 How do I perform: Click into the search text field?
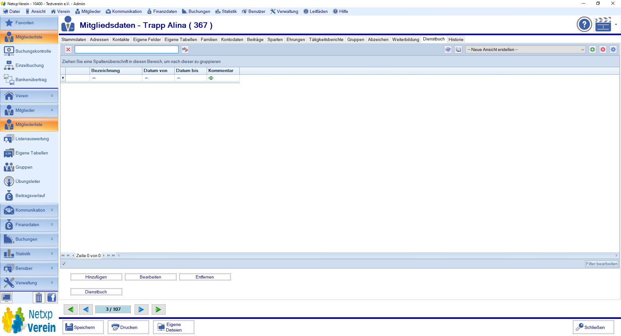click(126, 49)
